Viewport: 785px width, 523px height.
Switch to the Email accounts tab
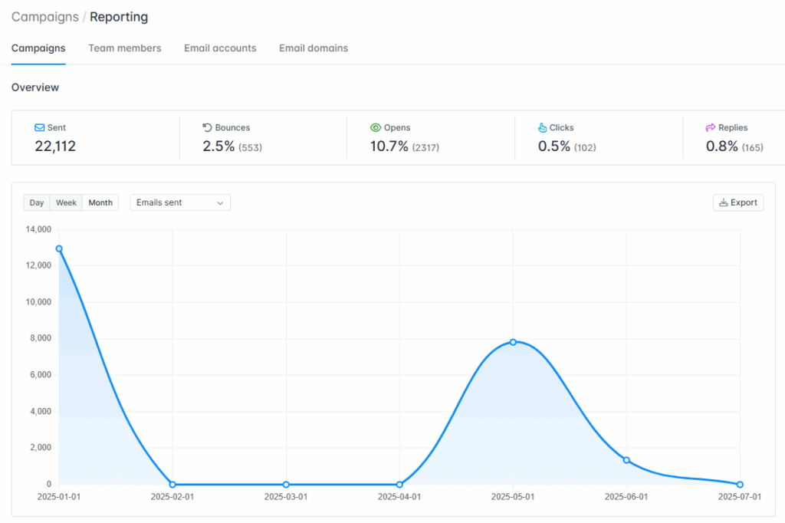click(220, 48)
